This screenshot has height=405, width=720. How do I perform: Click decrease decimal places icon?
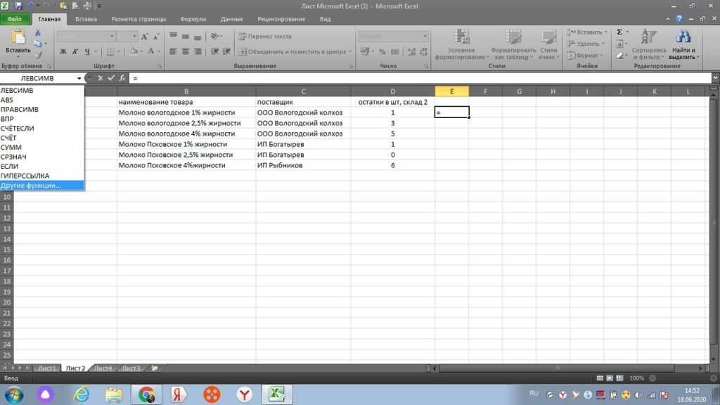coord(423,52)
